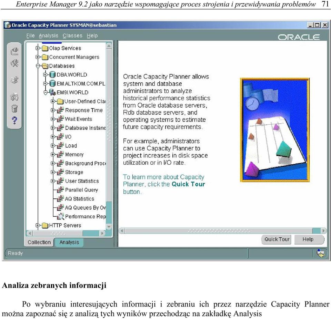This screenshot has height=319, width=331.
Task: Click the greyed third icon in the left toolbar
Action: pos(14,80)
